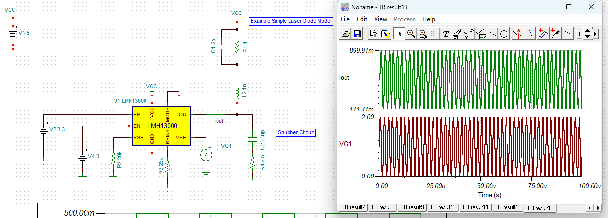608x218 pixels.
Task: Select inductor L2 1n
Action: coord(237,93)
